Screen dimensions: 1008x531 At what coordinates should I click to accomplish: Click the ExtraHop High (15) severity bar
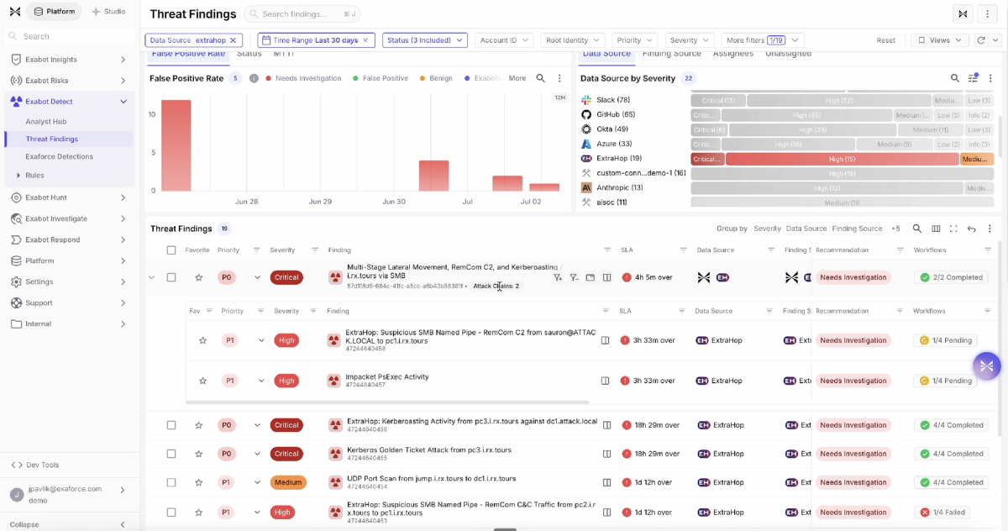tap(843, 159)
